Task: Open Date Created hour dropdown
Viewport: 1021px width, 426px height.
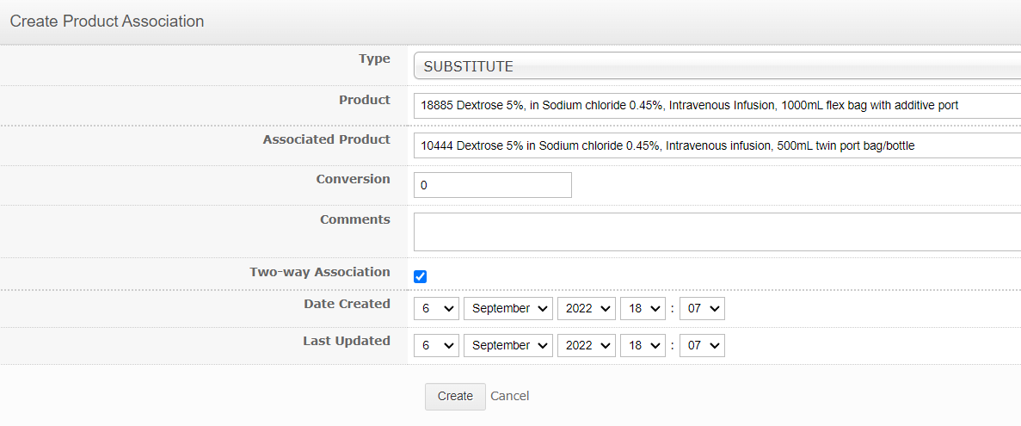Action: [643, 309]
